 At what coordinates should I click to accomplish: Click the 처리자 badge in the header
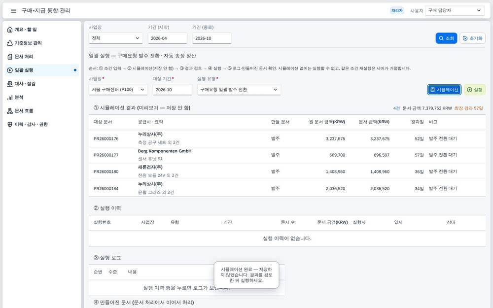(x=397, y=11)
